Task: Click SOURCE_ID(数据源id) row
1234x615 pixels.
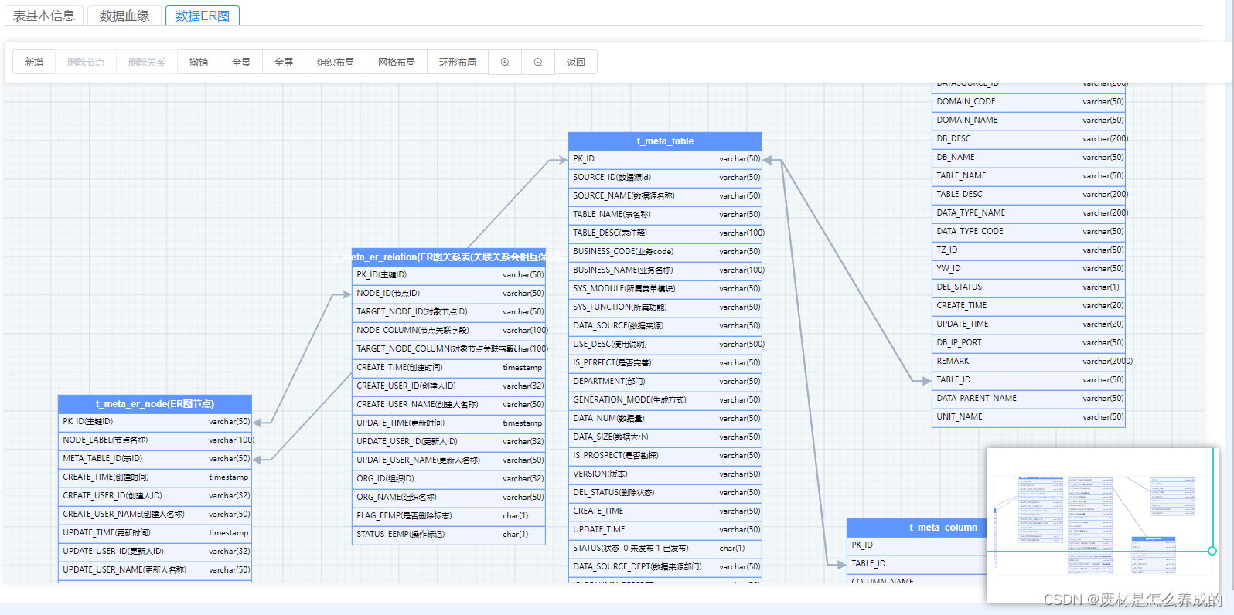Action: point(665,178)
